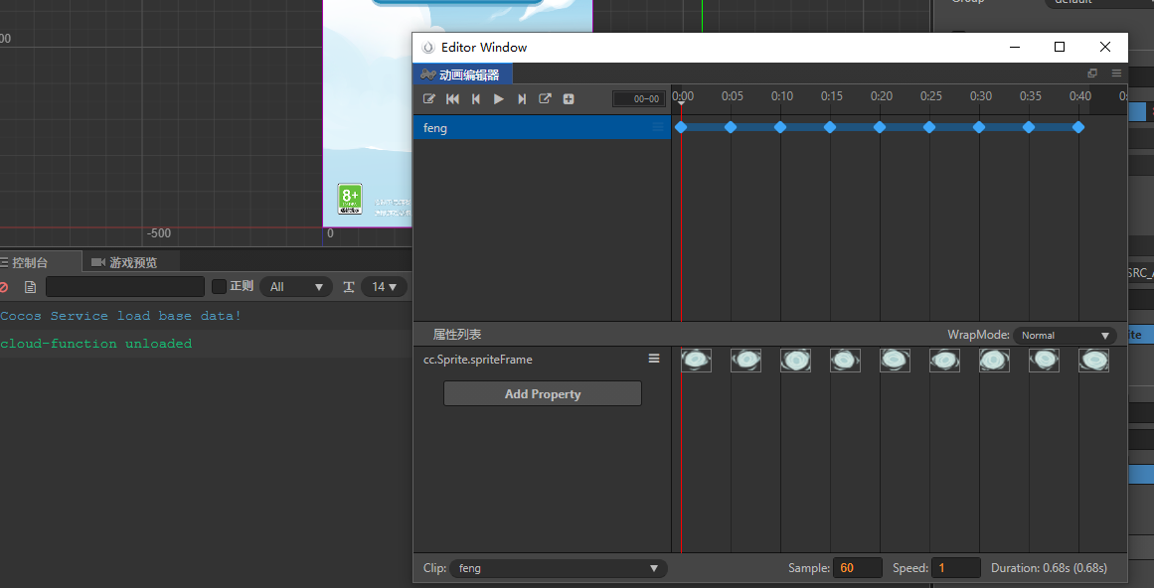Open the WrapMode Normal dropdown
This screenshot has height=588, width=1154.
click(x=1065, y=335)
